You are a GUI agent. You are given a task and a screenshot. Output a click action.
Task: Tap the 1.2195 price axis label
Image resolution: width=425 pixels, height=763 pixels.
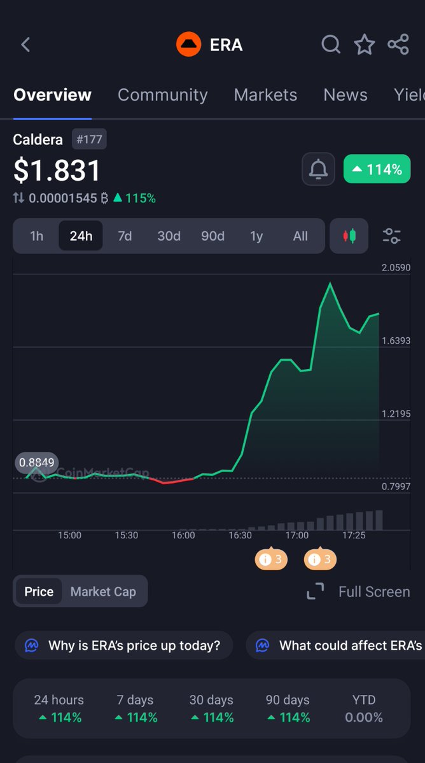click(396, 414)
